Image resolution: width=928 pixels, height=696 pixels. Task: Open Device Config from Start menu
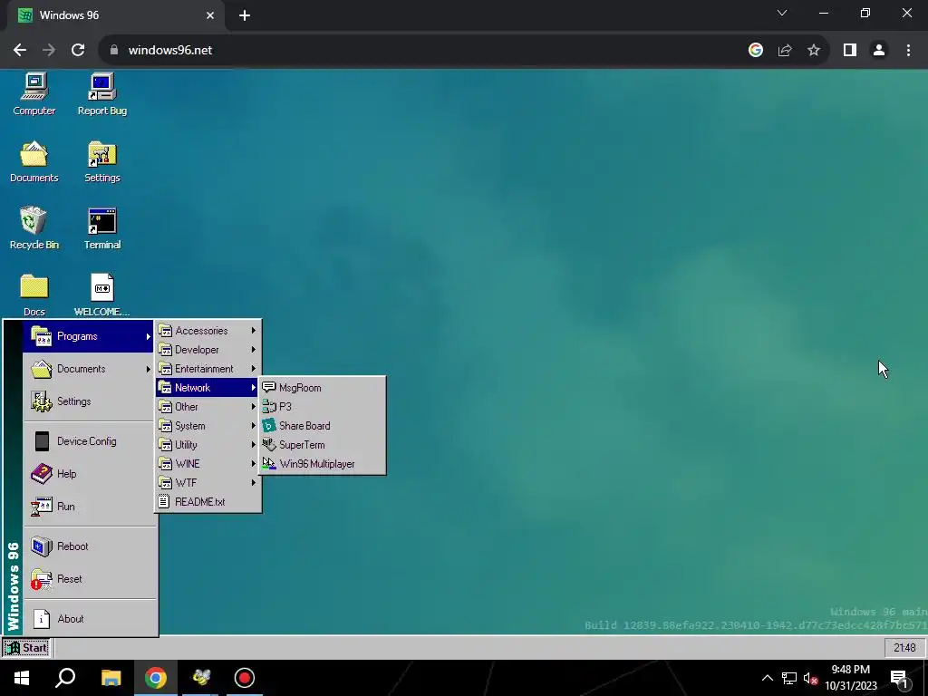[x=90, y=441]
